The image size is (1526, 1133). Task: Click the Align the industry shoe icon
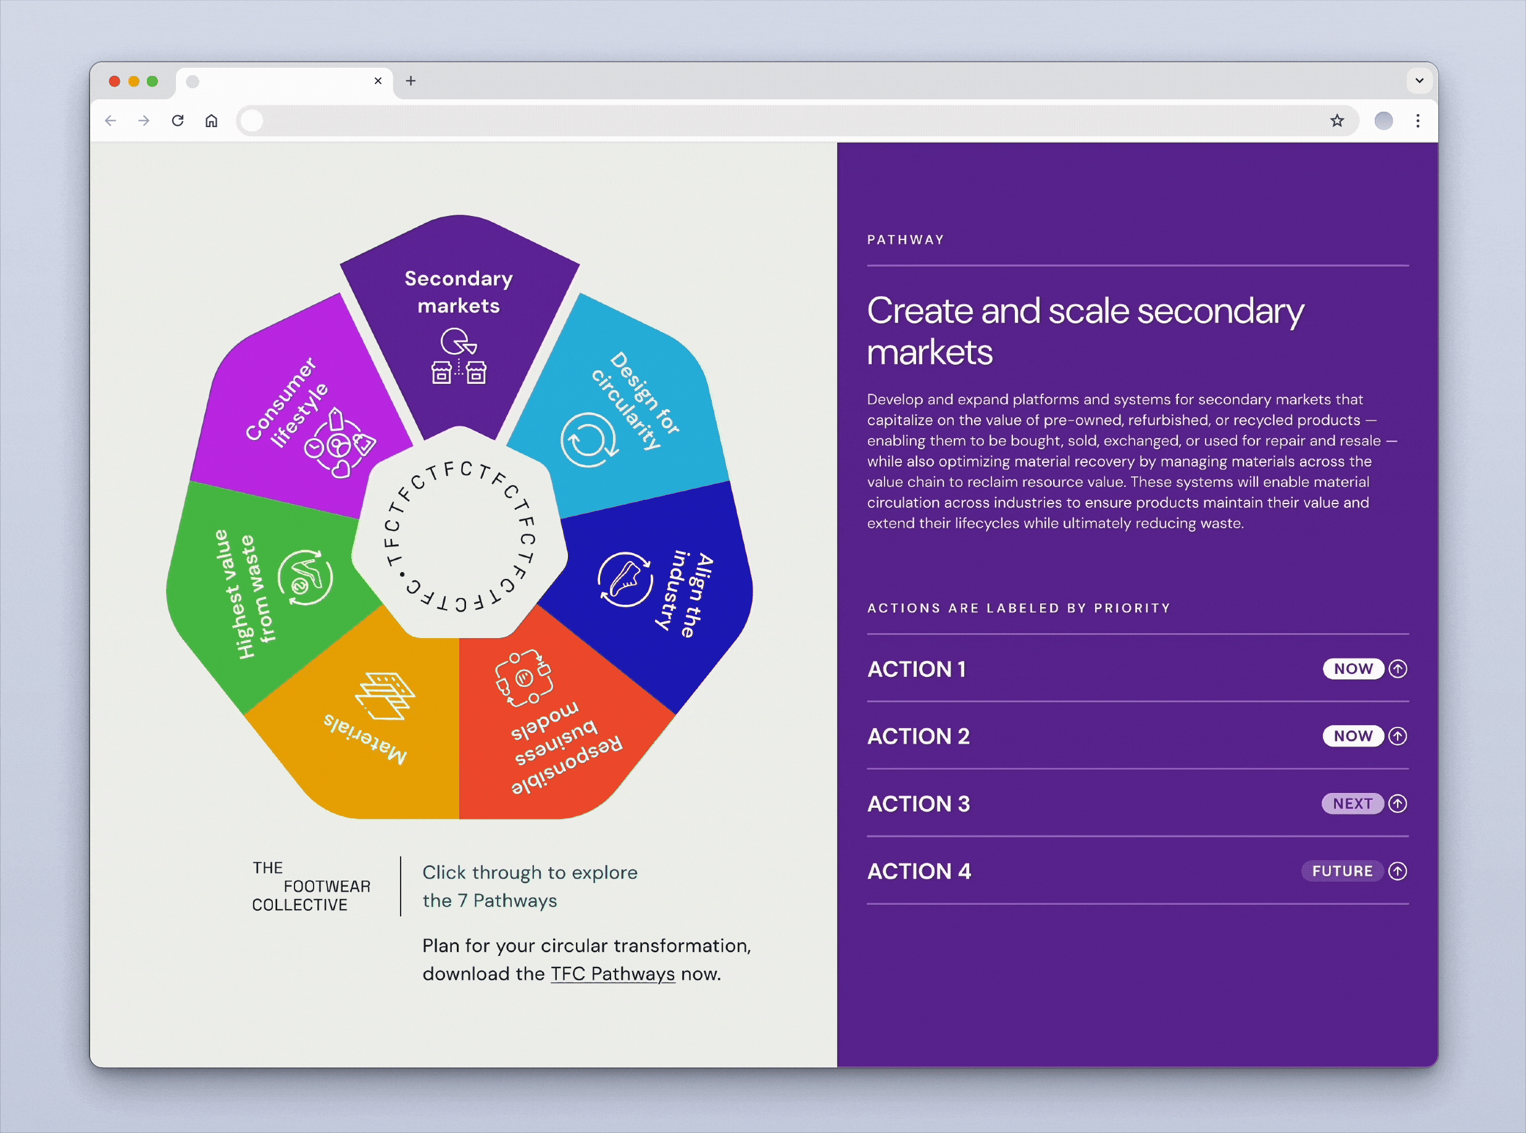625,579
